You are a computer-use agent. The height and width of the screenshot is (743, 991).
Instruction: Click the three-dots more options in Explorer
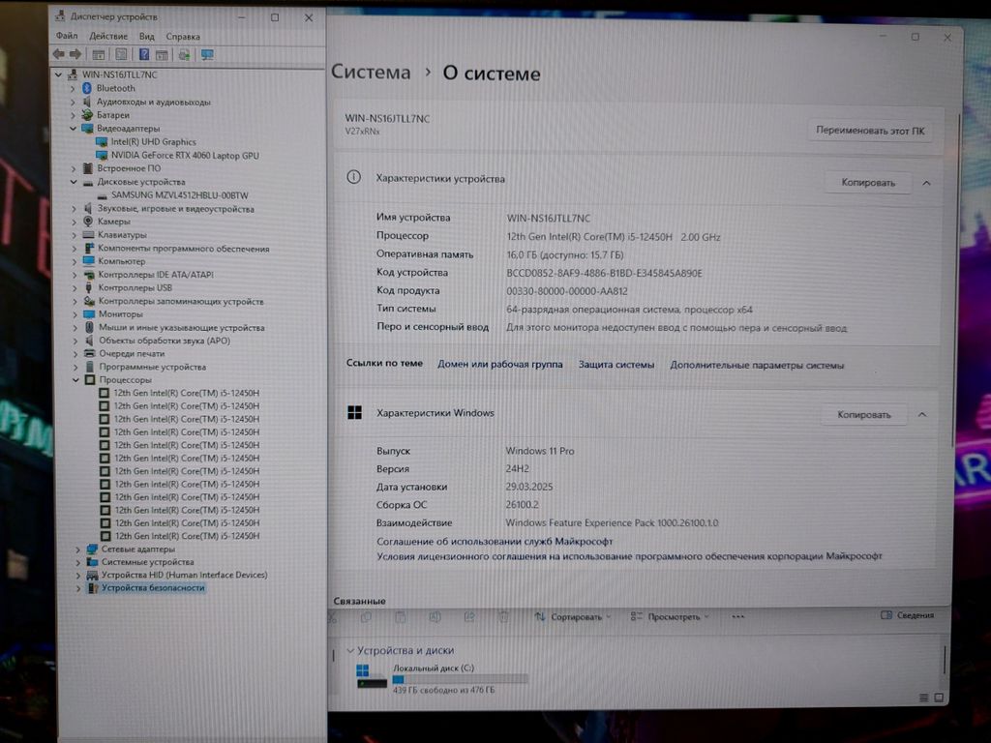pyautogui.click(x=737, y=616)
